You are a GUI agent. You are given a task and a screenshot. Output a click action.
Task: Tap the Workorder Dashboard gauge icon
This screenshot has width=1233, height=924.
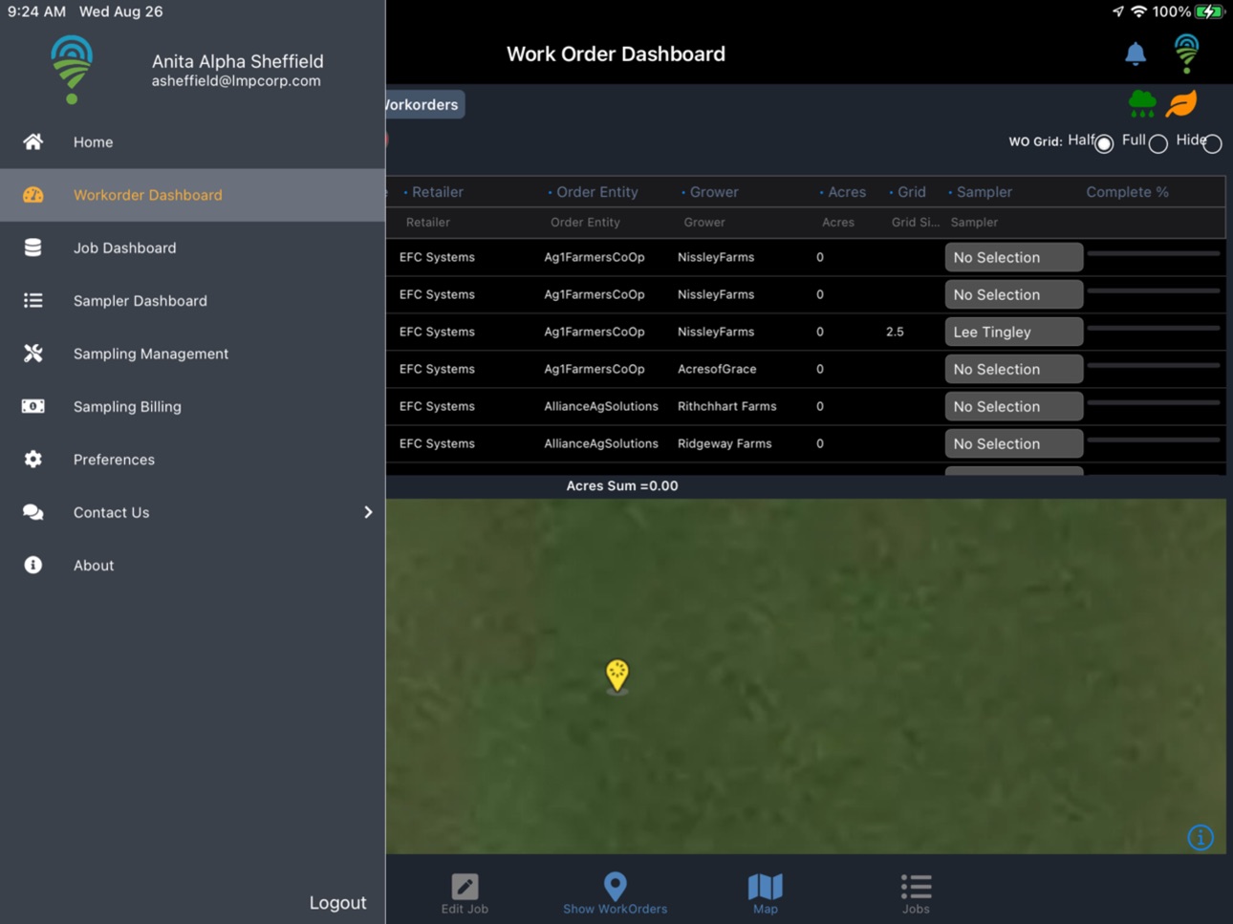click(32, 195)
